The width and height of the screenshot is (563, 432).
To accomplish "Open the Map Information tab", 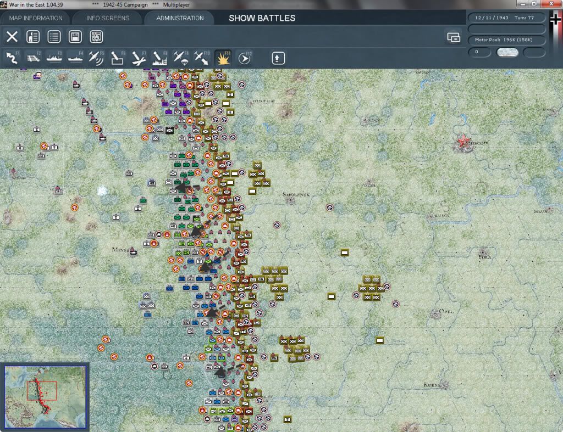I will [36, 18].
